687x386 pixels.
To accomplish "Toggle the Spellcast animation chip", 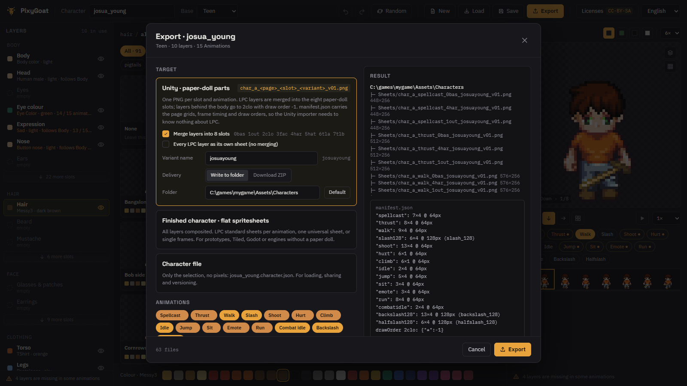I will (170, 315).
